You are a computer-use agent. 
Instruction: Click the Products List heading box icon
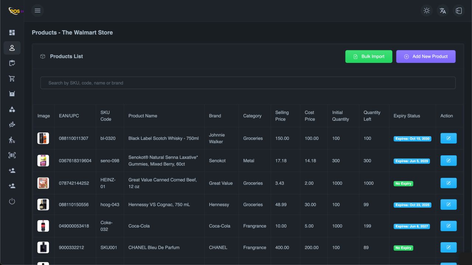coord(43,57)
